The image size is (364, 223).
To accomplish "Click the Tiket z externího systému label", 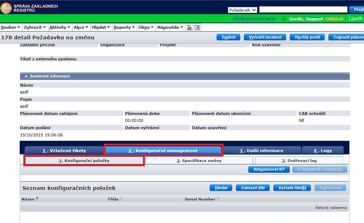I will click(48, 59).
